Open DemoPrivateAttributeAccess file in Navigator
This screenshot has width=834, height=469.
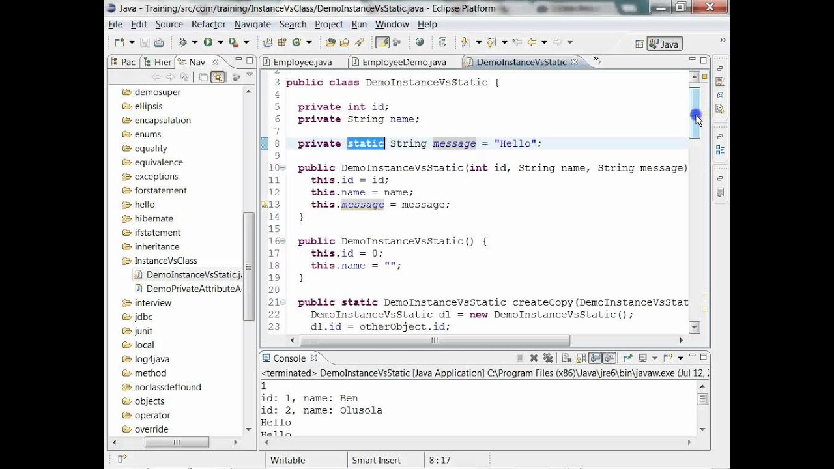coord(188,289)
